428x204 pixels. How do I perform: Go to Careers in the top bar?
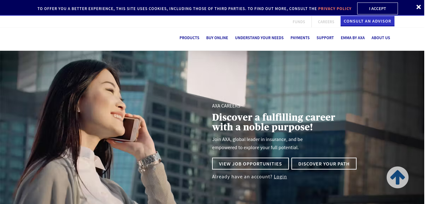(326, 22)
